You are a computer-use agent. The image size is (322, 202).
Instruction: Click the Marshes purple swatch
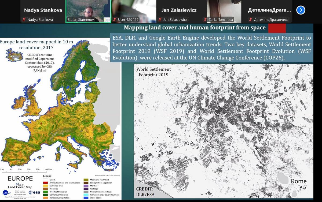click(86, 186)
